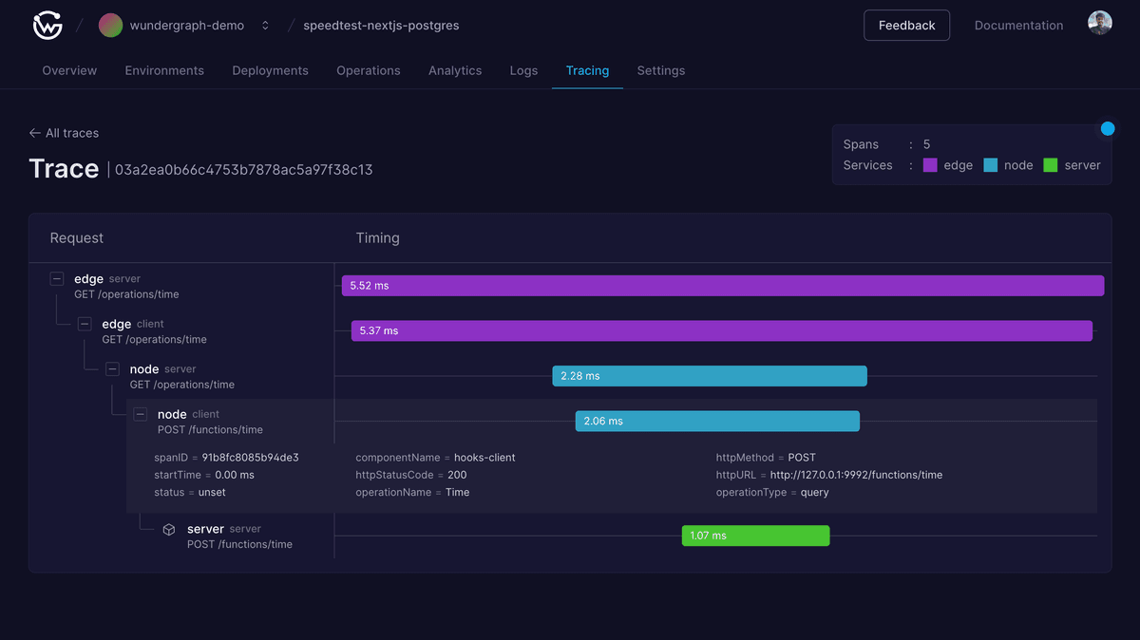This screenshot has height=640, width=1140.
Task: Click the cyan node service legend square
Action: (990, 164)
